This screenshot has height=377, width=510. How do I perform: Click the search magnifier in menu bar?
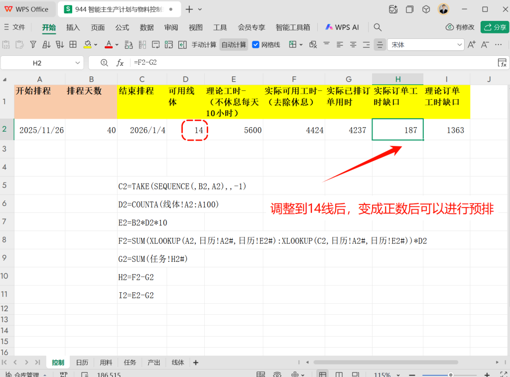[378, 27]
